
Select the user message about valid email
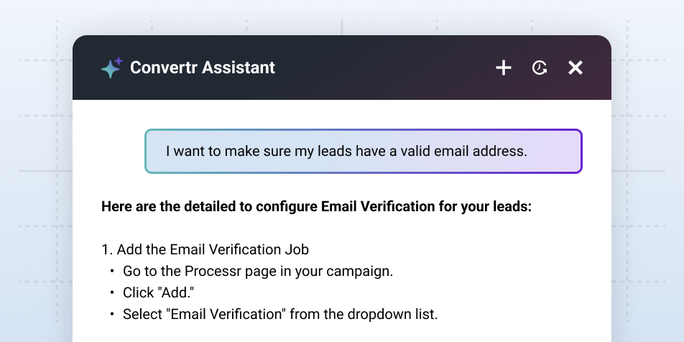363,152
